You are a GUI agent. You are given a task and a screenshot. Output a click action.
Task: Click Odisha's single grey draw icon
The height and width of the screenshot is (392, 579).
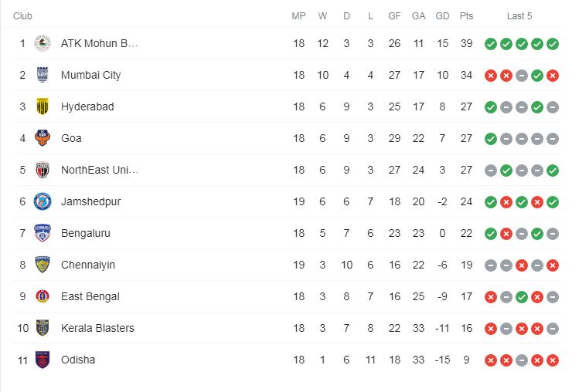point(522,360)
